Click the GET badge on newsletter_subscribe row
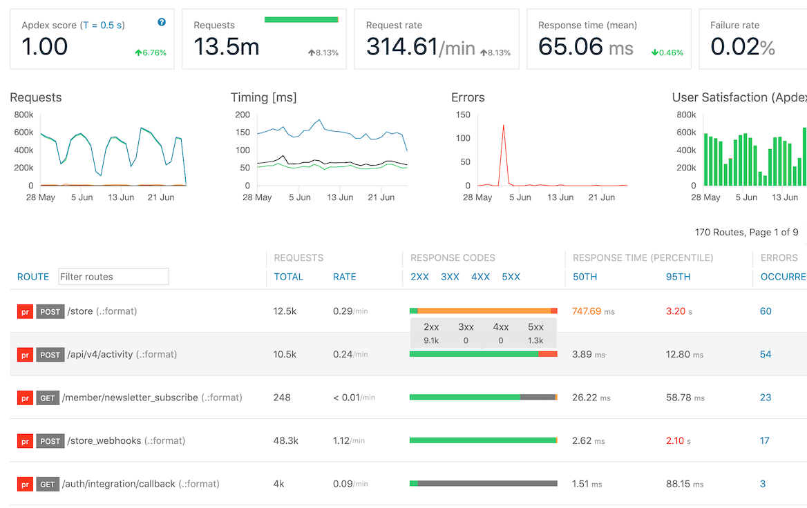The width and height of the screenshot is (807, 508). [x=48, y=398]
